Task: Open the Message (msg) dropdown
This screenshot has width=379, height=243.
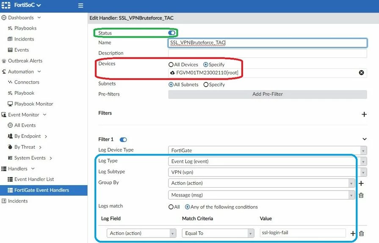Action: pos(262,195)
